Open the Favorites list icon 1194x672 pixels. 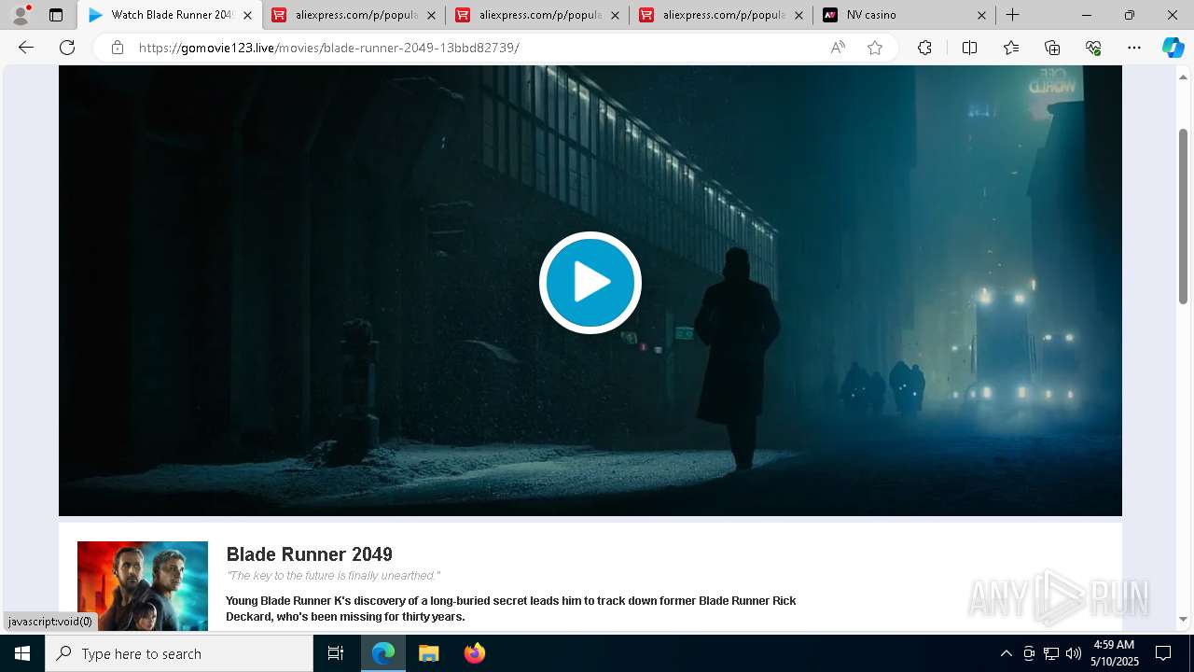pyautogui.click(x=1011, y=48)
